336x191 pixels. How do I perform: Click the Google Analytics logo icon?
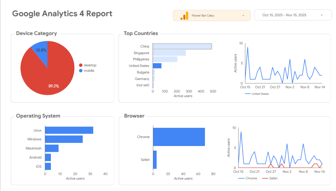pos(184,16)
